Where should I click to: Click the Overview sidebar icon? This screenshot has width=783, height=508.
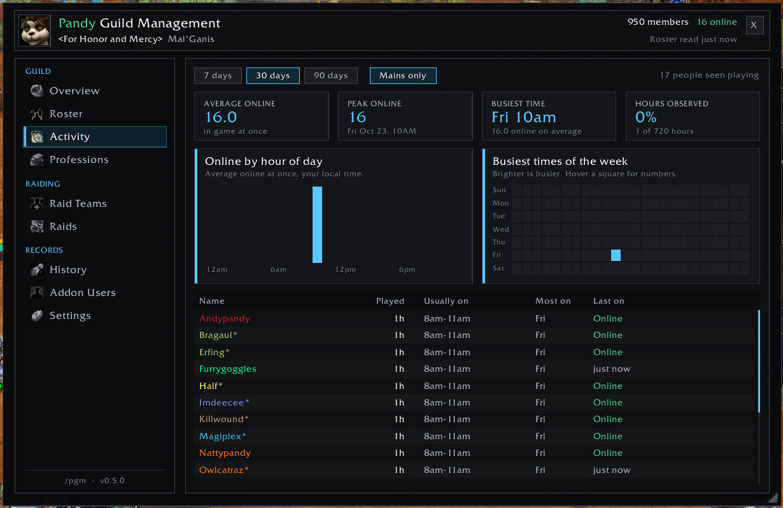click(38, 90)
